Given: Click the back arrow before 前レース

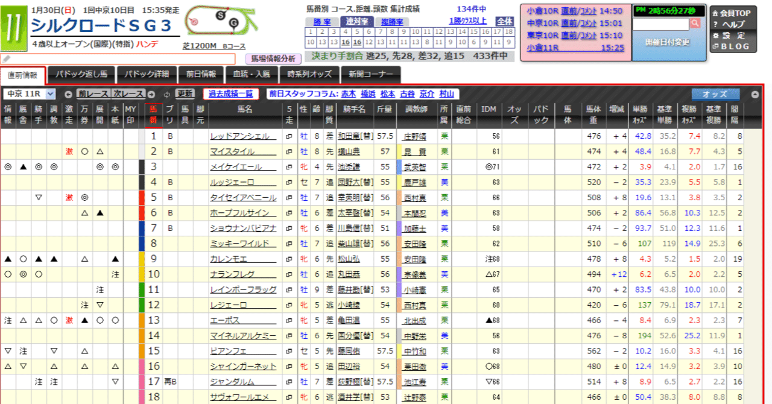Looking at the screenshot, I should pos(69,94).
